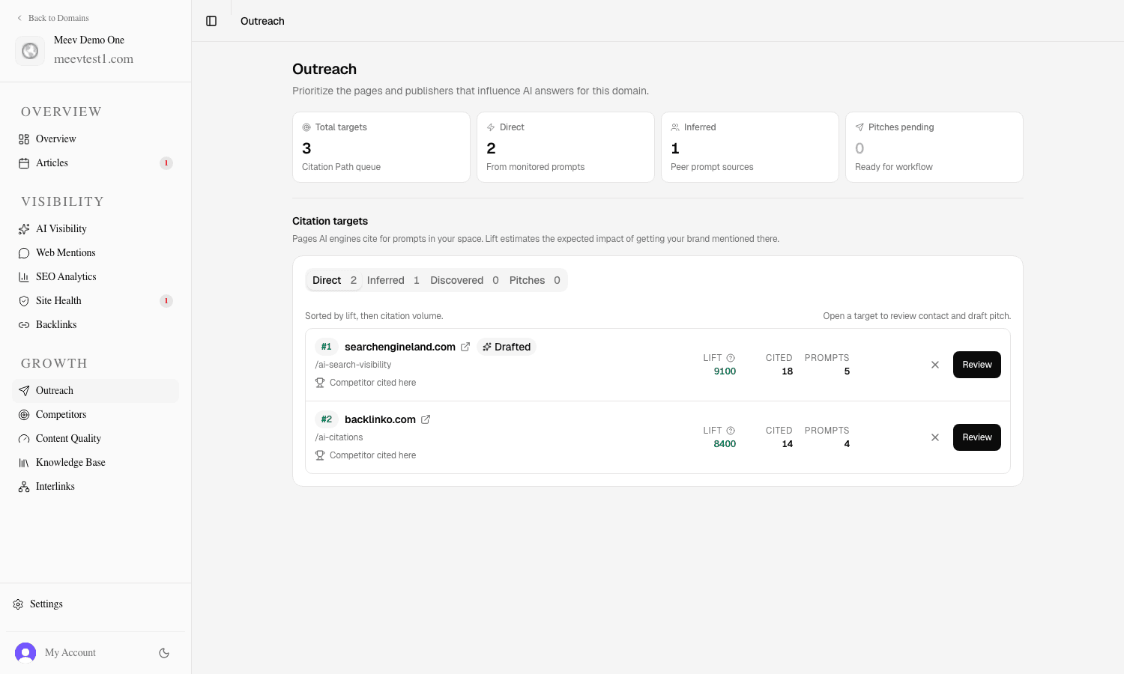1124x674 pixels.
Task: Open the Overview page
Action: pos(95,139)
